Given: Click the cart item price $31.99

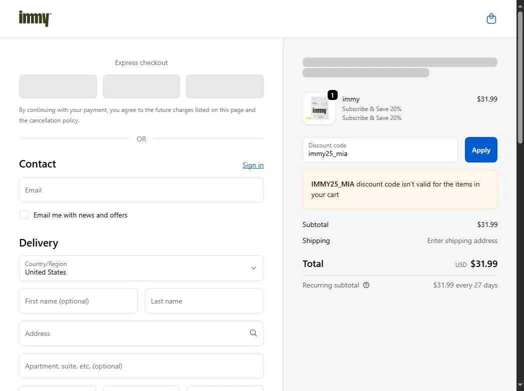Looking at the screenshot, I should (487, 99).
